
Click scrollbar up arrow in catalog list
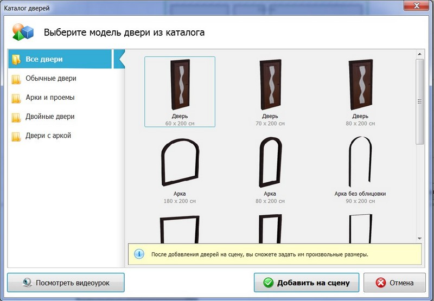(419, 54)
